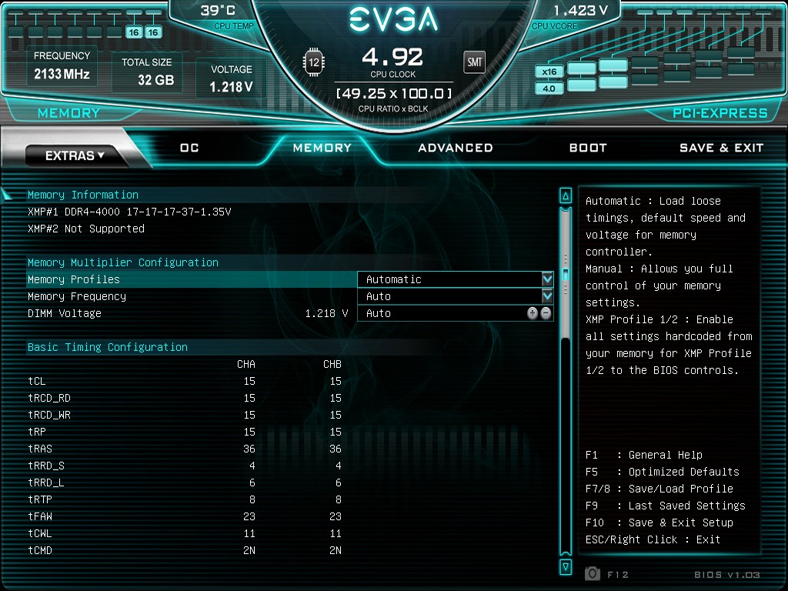
Task: Click the Memory Information heading
Action: [83, 195]
